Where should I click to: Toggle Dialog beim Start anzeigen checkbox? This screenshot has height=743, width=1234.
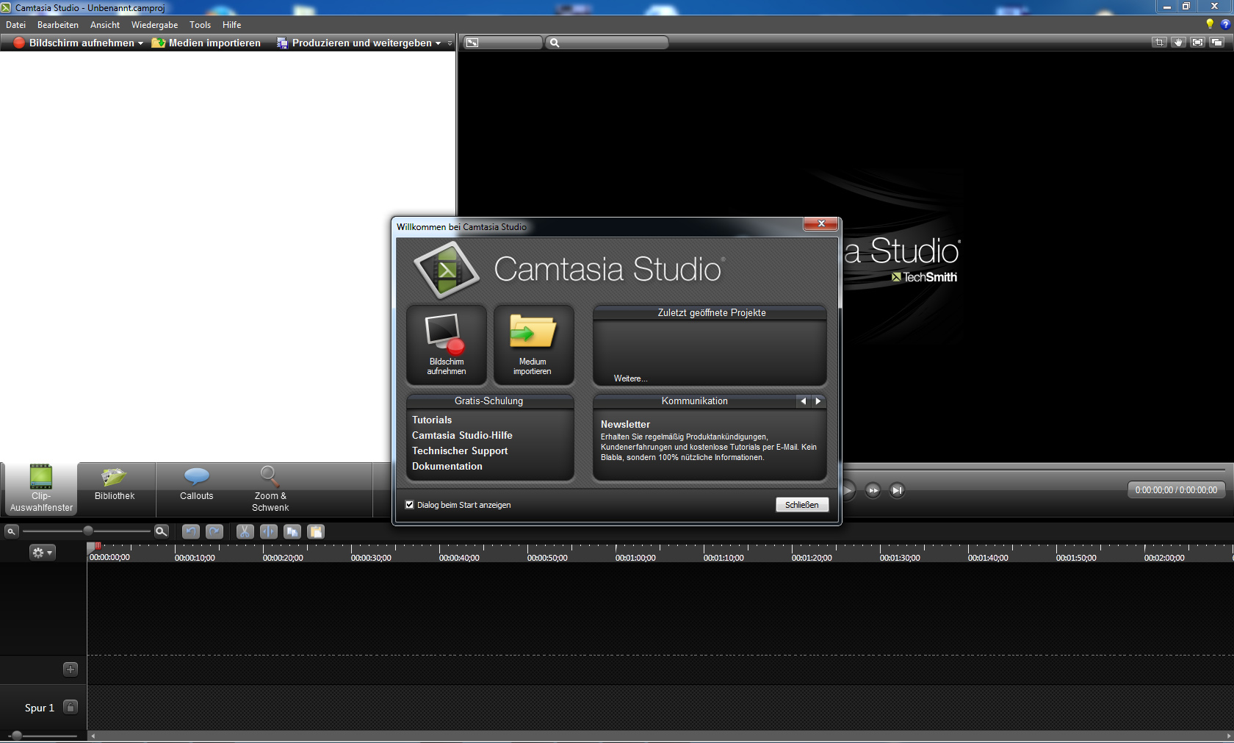[x=410, y=505]
